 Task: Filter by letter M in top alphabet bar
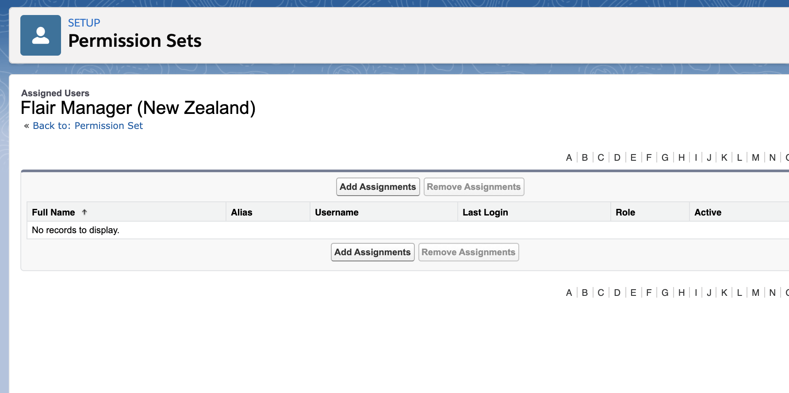click(x=755, y=158)
